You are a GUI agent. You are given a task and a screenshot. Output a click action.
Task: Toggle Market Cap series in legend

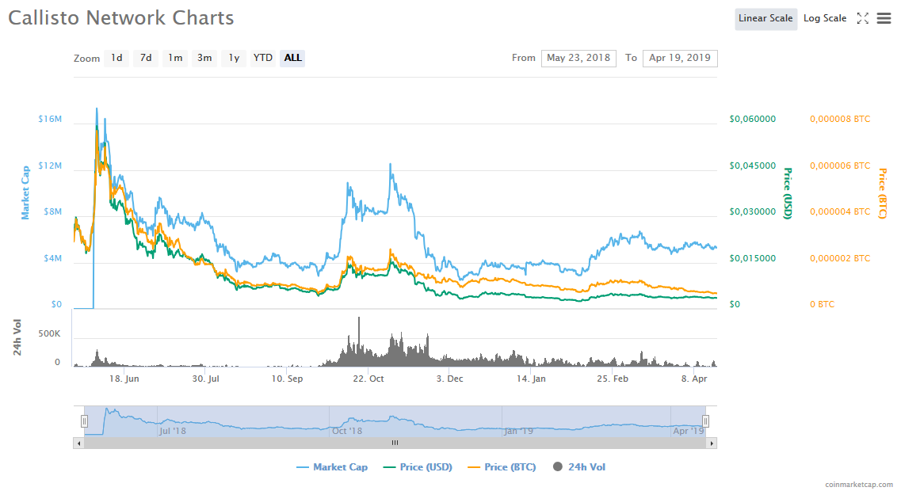[332, 467]
